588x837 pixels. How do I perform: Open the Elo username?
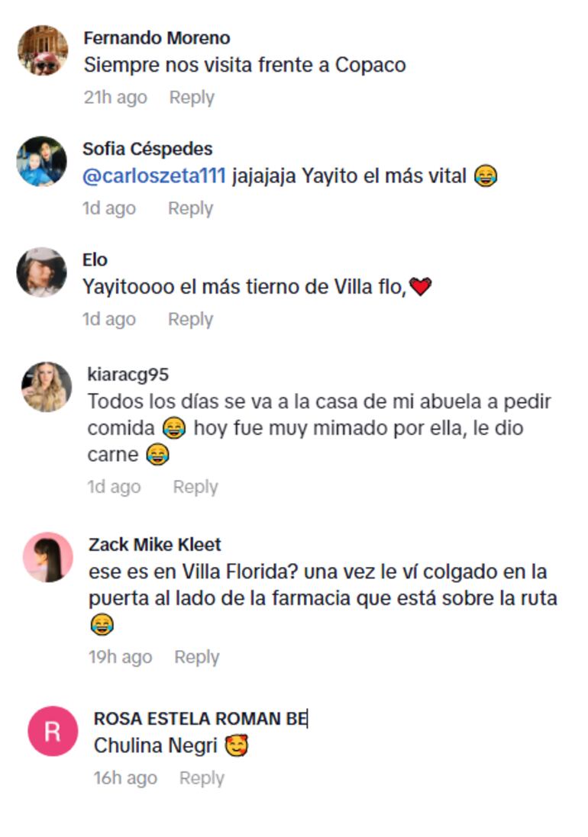[95, 260]
